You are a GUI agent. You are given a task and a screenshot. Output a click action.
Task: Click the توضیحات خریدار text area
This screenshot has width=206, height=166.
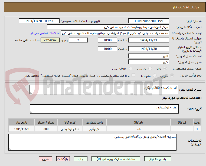point(92,142)
